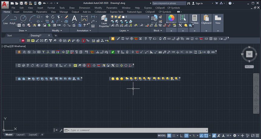Click the MODEL button in status bar
The width and height of the screenshot is (261, 139).
tap(162, 135)
